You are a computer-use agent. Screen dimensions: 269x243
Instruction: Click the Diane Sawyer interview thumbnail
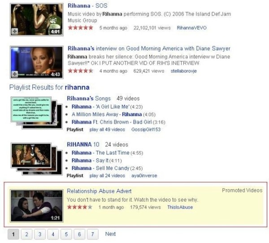pos(37,62)
